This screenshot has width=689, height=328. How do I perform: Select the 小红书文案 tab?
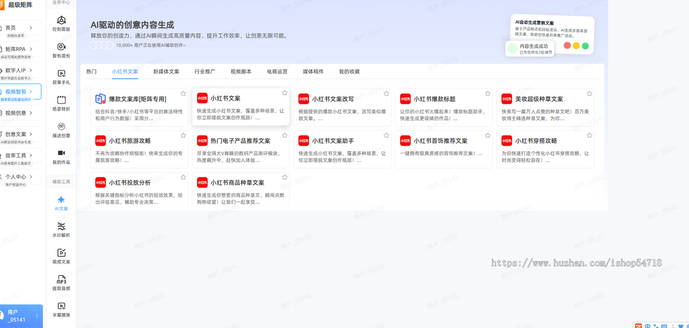pyautogui.click(x=125, y=72)
